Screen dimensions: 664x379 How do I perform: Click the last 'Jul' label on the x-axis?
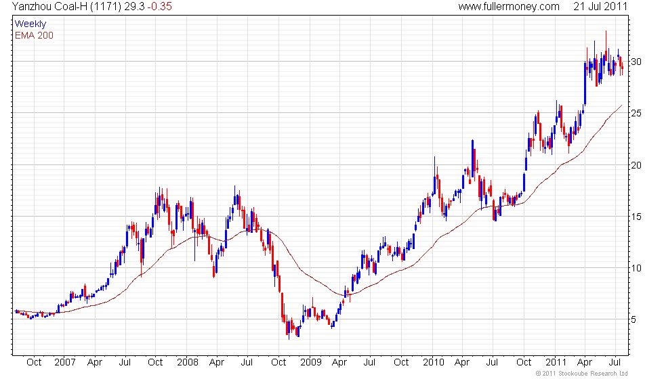click(x=615, y=363)
